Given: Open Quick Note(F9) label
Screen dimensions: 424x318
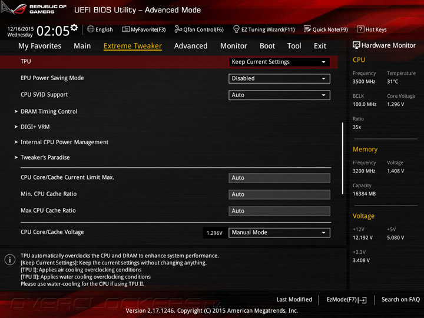Looking at the screenshot, I should (330, 30).
